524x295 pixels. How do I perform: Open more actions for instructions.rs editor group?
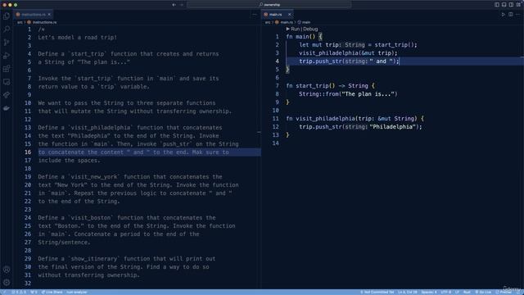click(255, 15)
